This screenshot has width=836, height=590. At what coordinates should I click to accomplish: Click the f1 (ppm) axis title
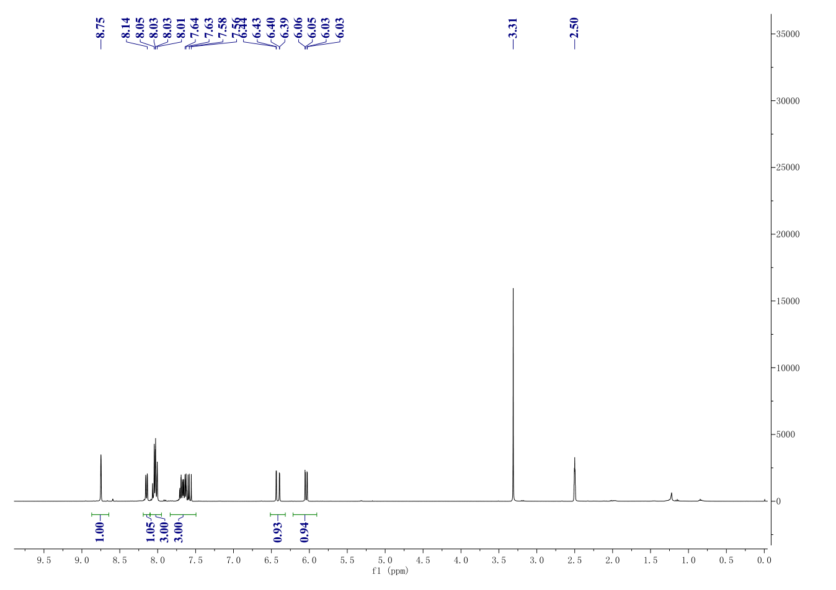390,571
